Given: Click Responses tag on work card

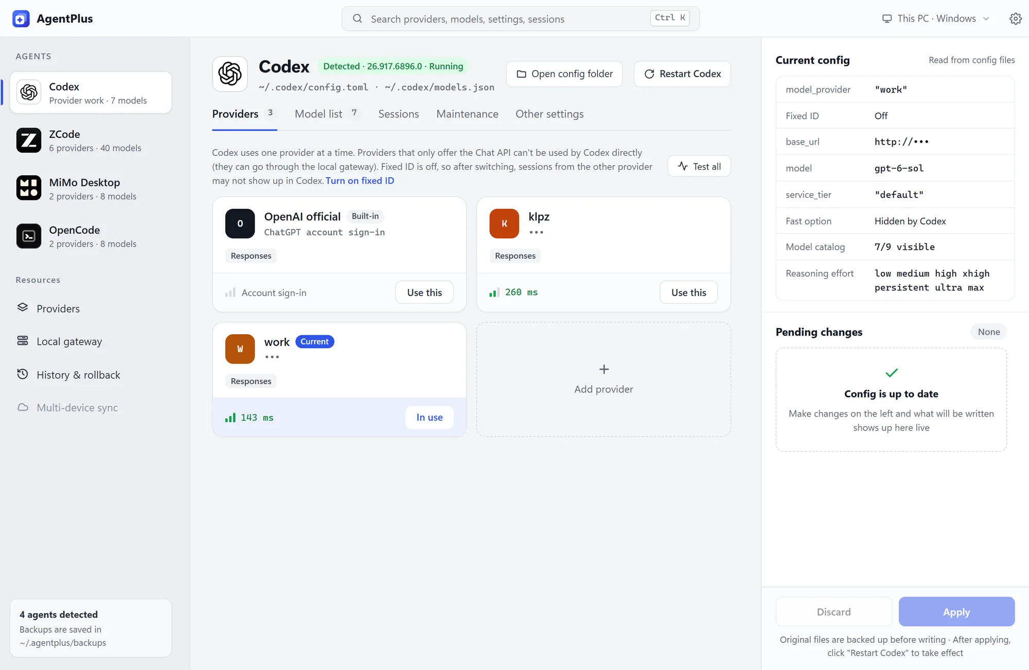Looking at the screenshot, I should point(251,382).
